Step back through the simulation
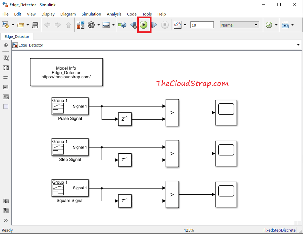Image resolution: width=303 pixels, height=234 pixels. point(133,24)
